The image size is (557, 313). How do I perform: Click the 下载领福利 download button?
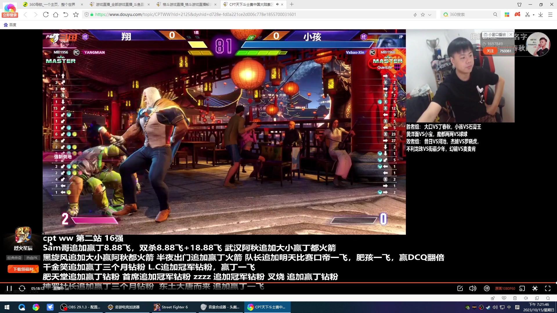tap(23, 269)
